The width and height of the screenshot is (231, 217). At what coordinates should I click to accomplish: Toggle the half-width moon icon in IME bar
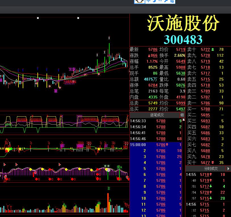pyautogui.click(x=154, y=1)
